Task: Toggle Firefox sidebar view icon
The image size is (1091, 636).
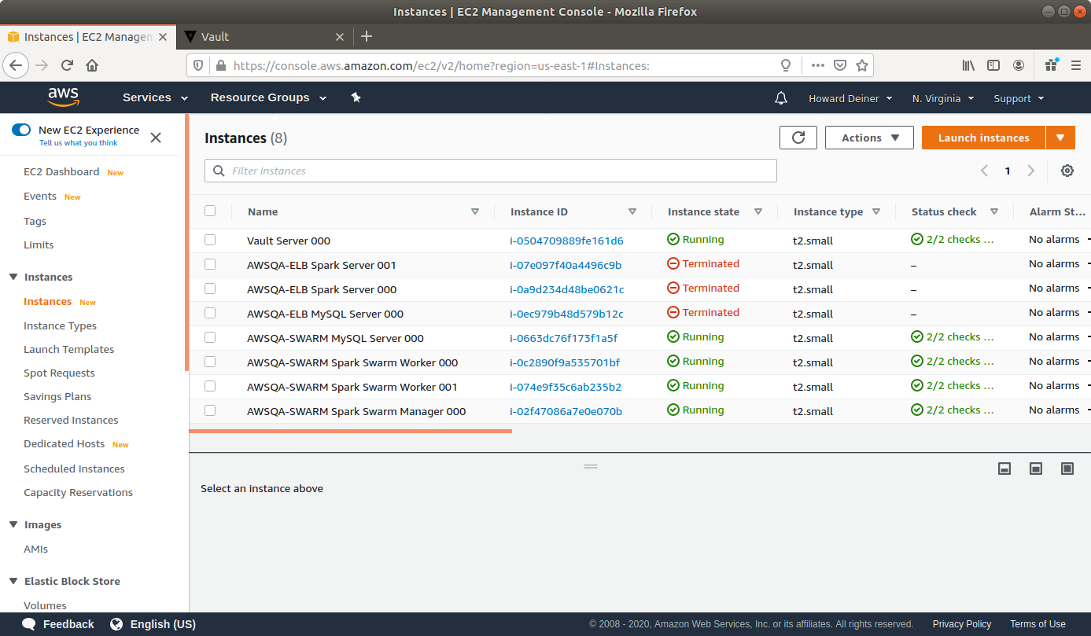Action: coord(993,65)
